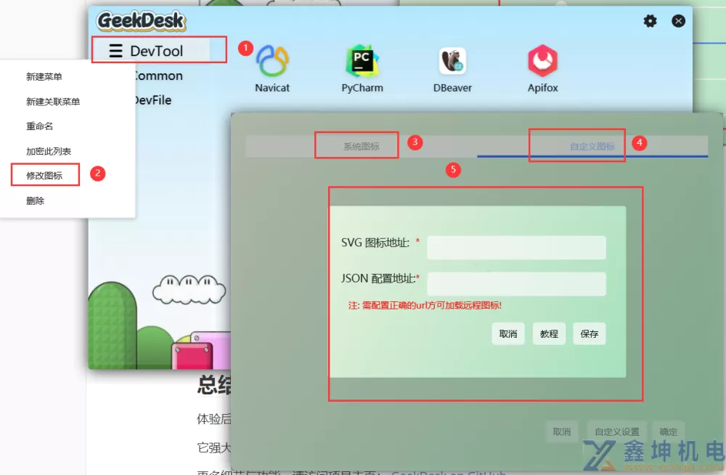
Task: Open the DBeaver app icon
Action: pos(452,61)
